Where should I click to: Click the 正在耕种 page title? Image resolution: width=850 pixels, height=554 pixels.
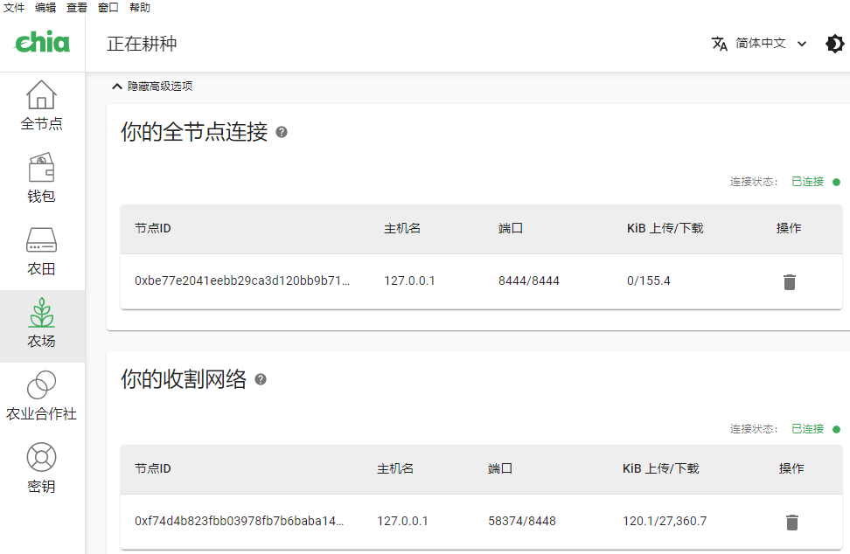(x=142, y=44)
